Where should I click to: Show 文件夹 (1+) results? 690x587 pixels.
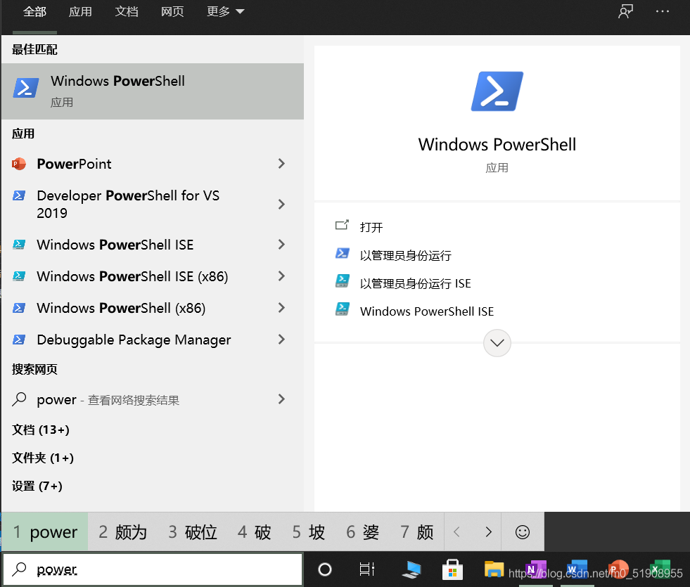point(43,458)
